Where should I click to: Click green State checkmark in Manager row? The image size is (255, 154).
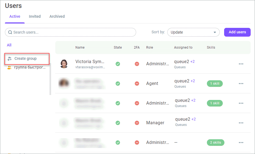(x=118, y=123)
